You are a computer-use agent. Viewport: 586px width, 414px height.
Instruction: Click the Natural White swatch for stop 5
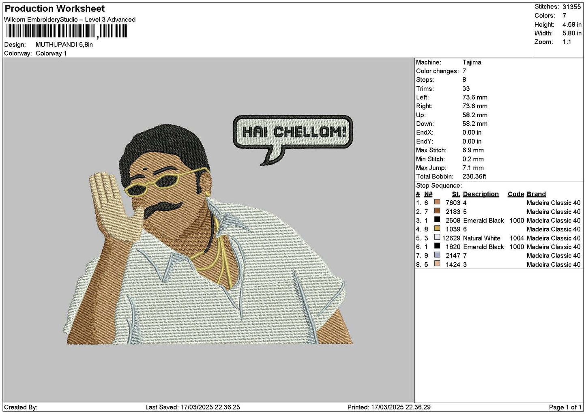point(437,237)
